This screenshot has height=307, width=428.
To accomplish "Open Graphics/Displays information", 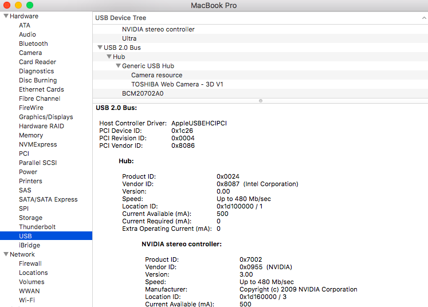I will (x=46, y=117).
